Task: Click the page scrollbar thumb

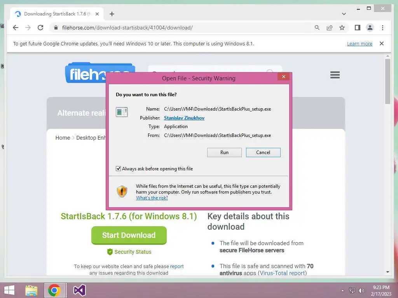Action: point(388,81)
